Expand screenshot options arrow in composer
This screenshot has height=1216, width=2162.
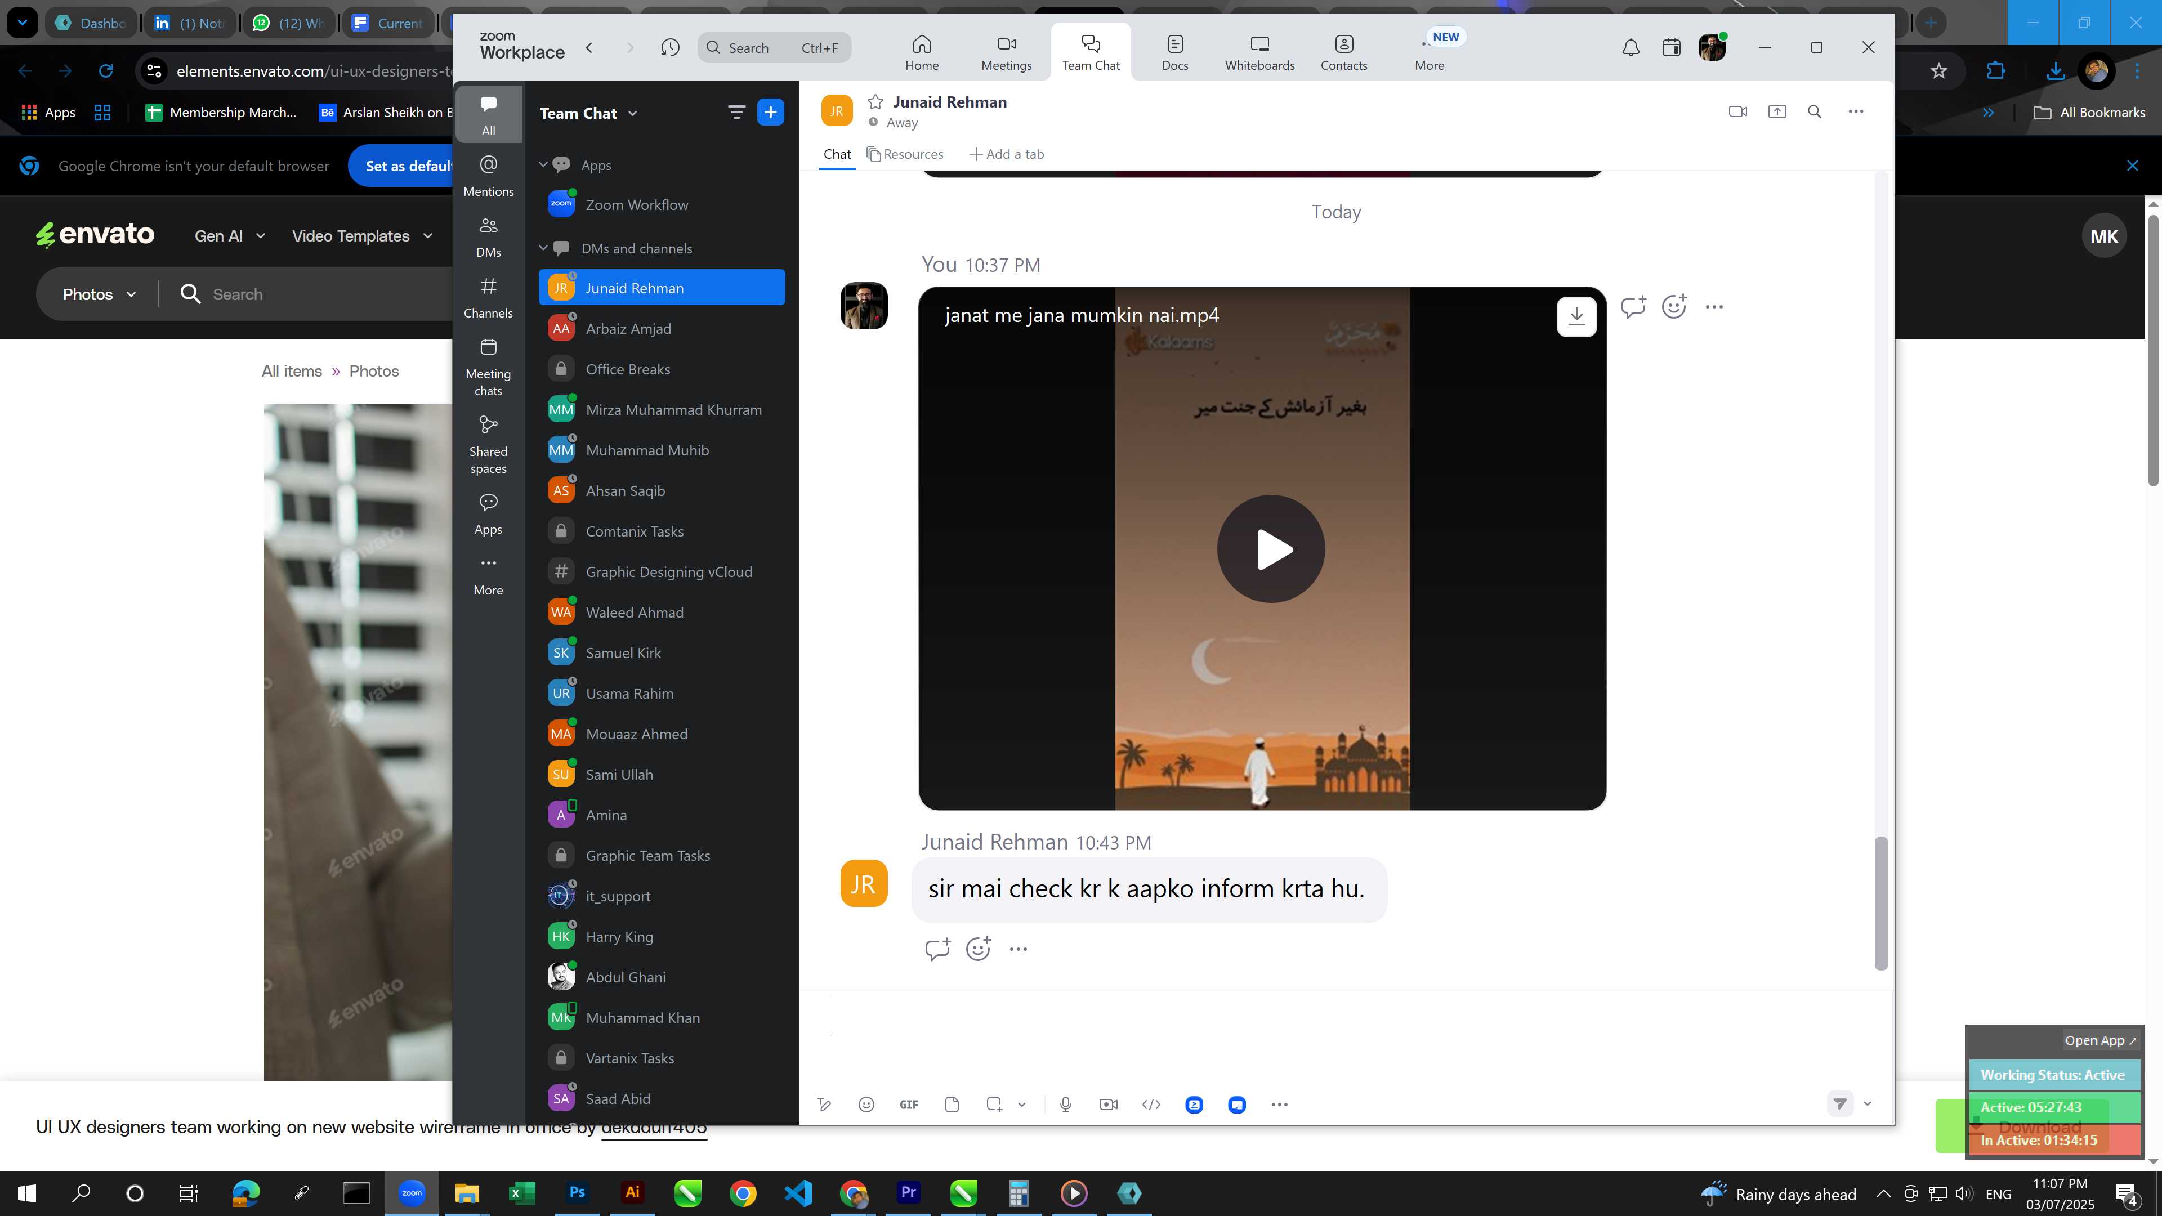(1021, 1105)
